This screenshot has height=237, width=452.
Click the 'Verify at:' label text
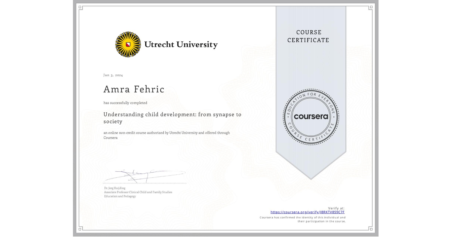[x=336, y=208]
